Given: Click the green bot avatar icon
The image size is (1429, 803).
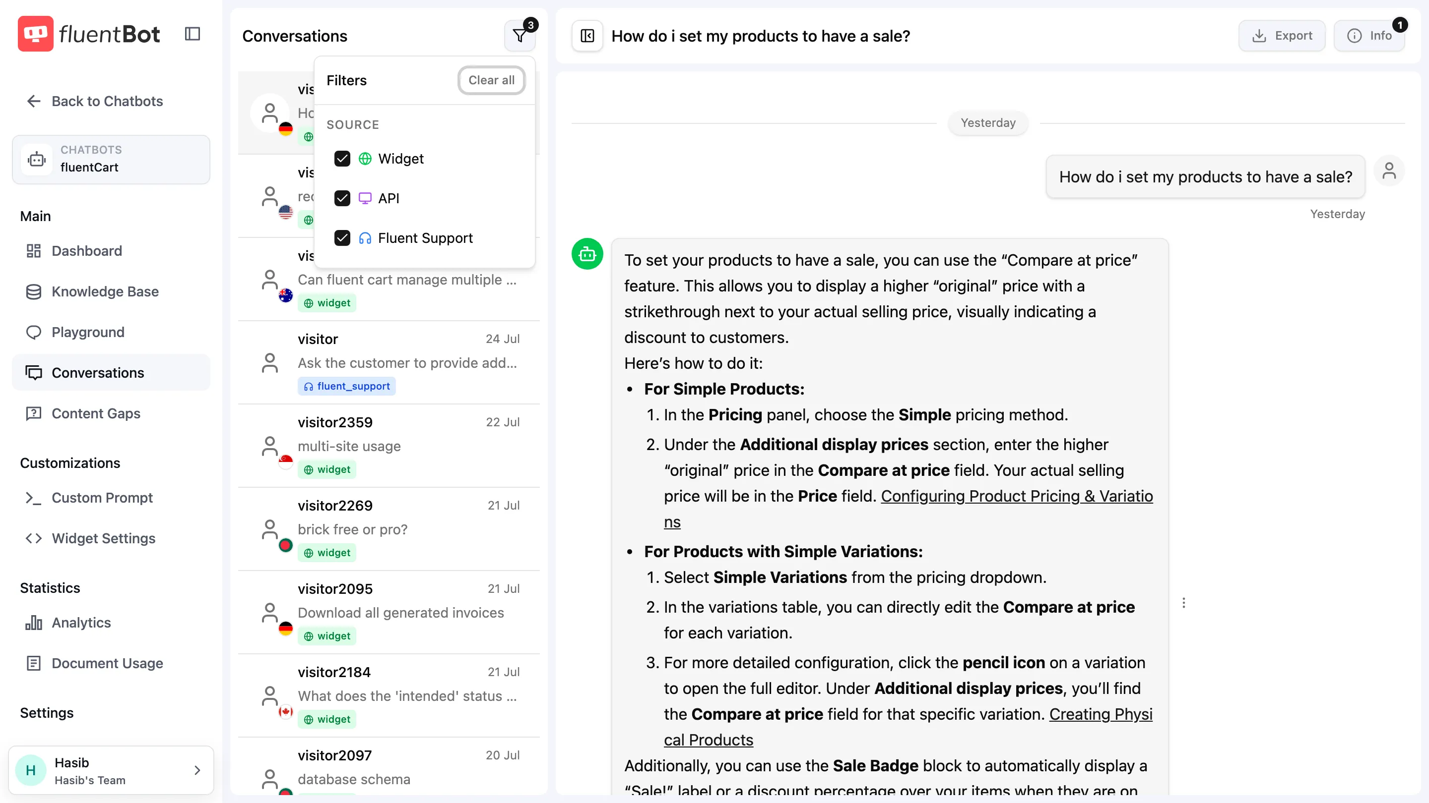Looking at the screenshot, I should coord(587,254).
